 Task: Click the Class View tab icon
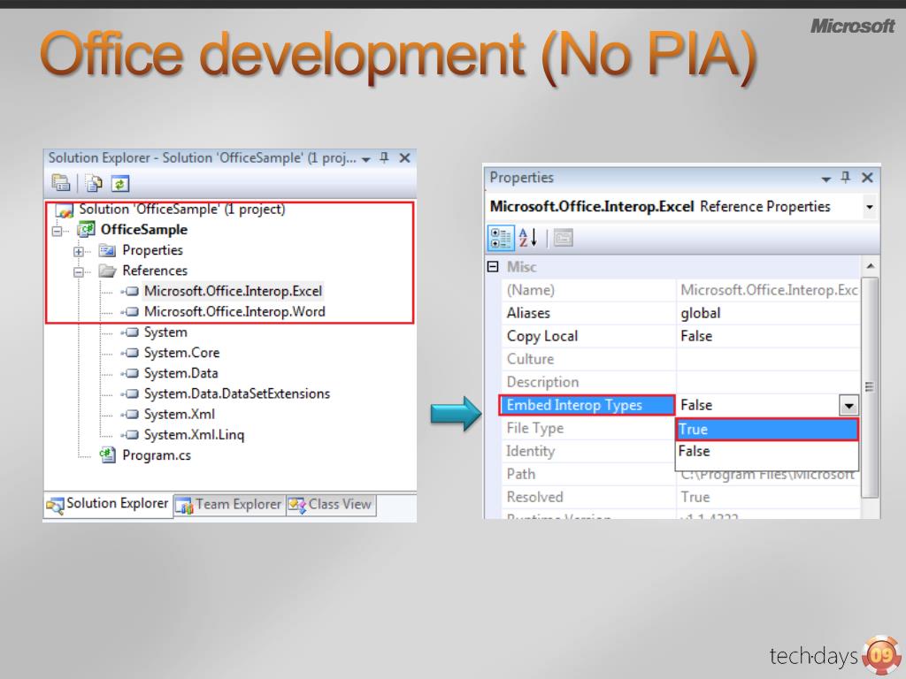point(297,505)
